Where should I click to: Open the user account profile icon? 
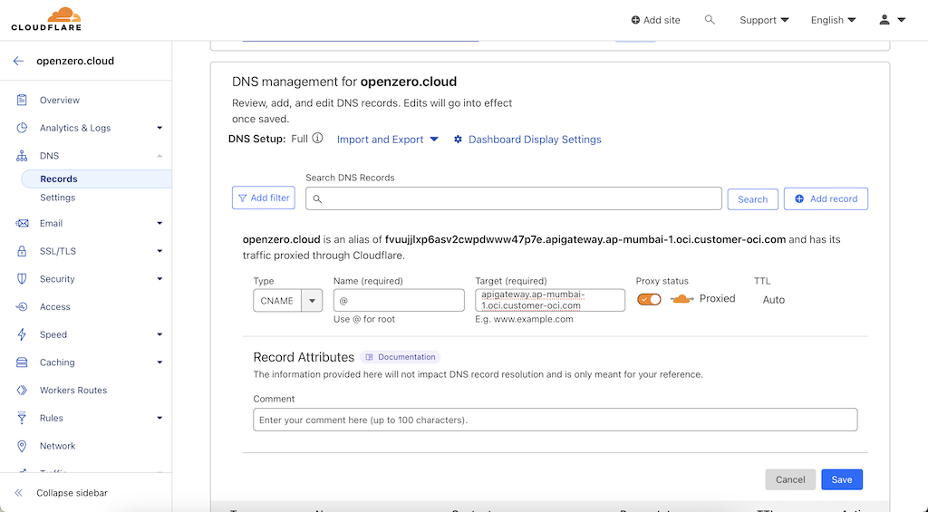884,20
